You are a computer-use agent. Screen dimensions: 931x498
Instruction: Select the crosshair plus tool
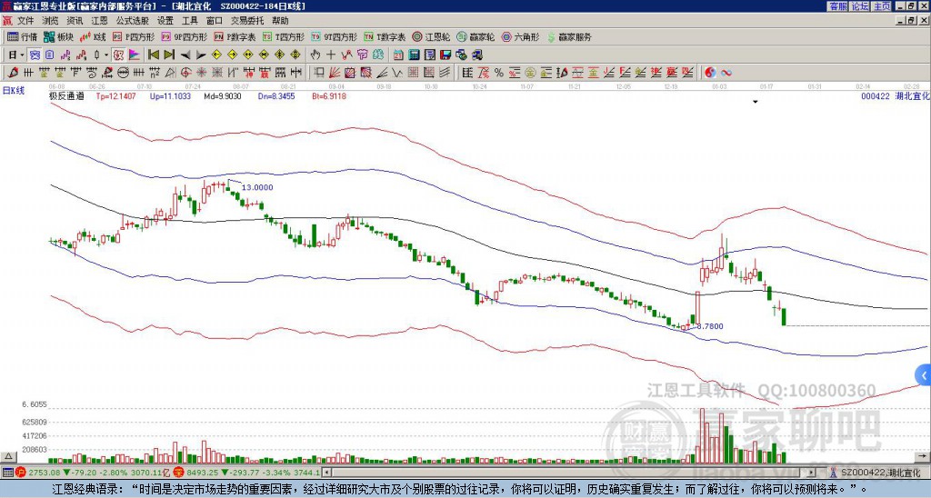[x=331, y=55]
